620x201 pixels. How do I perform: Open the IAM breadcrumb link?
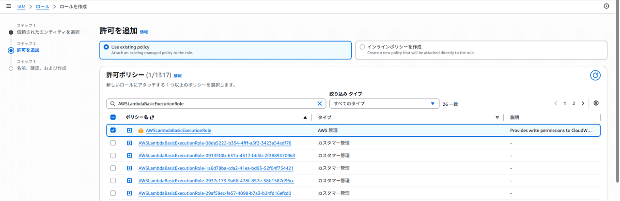coord(21,7)
